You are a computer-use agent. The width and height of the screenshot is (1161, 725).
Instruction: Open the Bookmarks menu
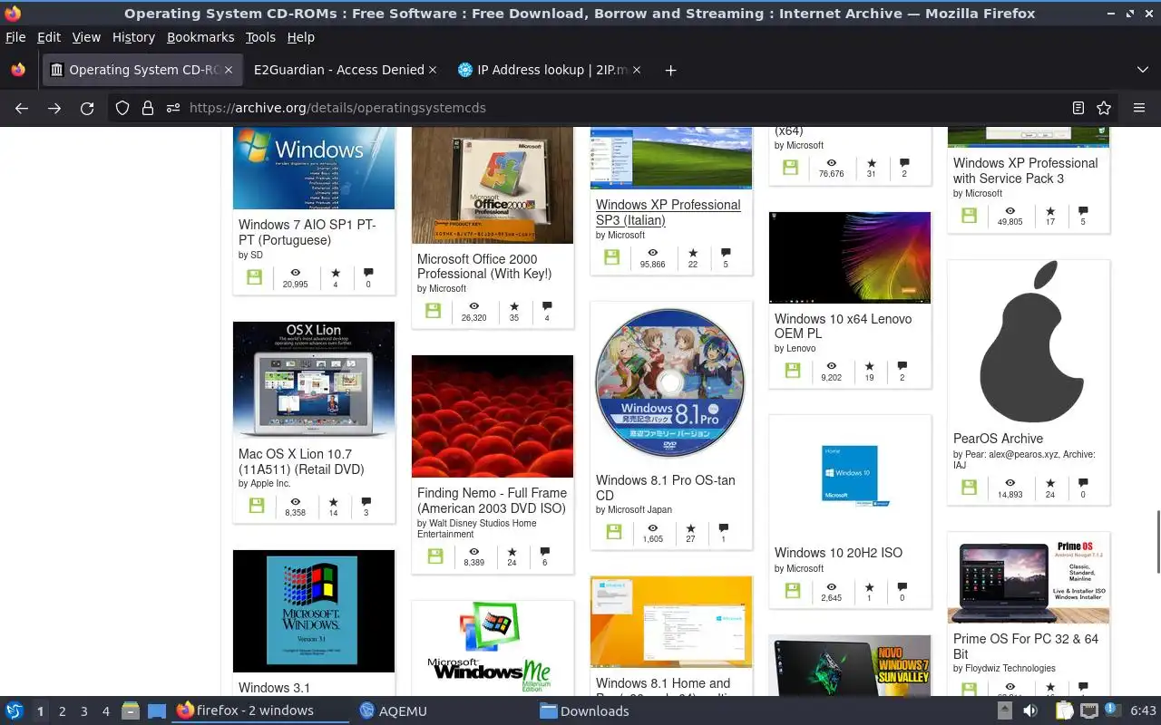click(200, 37)
